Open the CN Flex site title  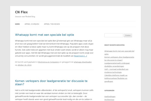(x=21, y=12)
